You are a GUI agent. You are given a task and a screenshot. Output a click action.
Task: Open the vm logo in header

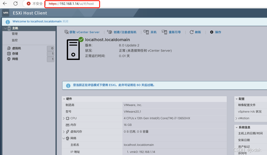pos(5,13)
